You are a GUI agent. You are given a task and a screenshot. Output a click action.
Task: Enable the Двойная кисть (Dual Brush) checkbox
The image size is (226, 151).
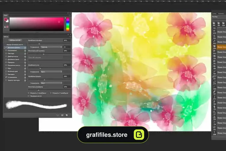pyautogui.click(x=6, y=56)
